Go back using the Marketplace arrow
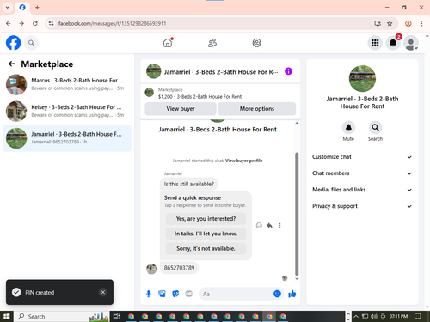The height and width of the screenshot is (322, 430). pyautogui.click(x=12, y=64)
